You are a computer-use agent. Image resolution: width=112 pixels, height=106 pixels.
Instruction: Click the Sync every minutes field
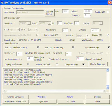pyautogui.click(x=19, y=54)
